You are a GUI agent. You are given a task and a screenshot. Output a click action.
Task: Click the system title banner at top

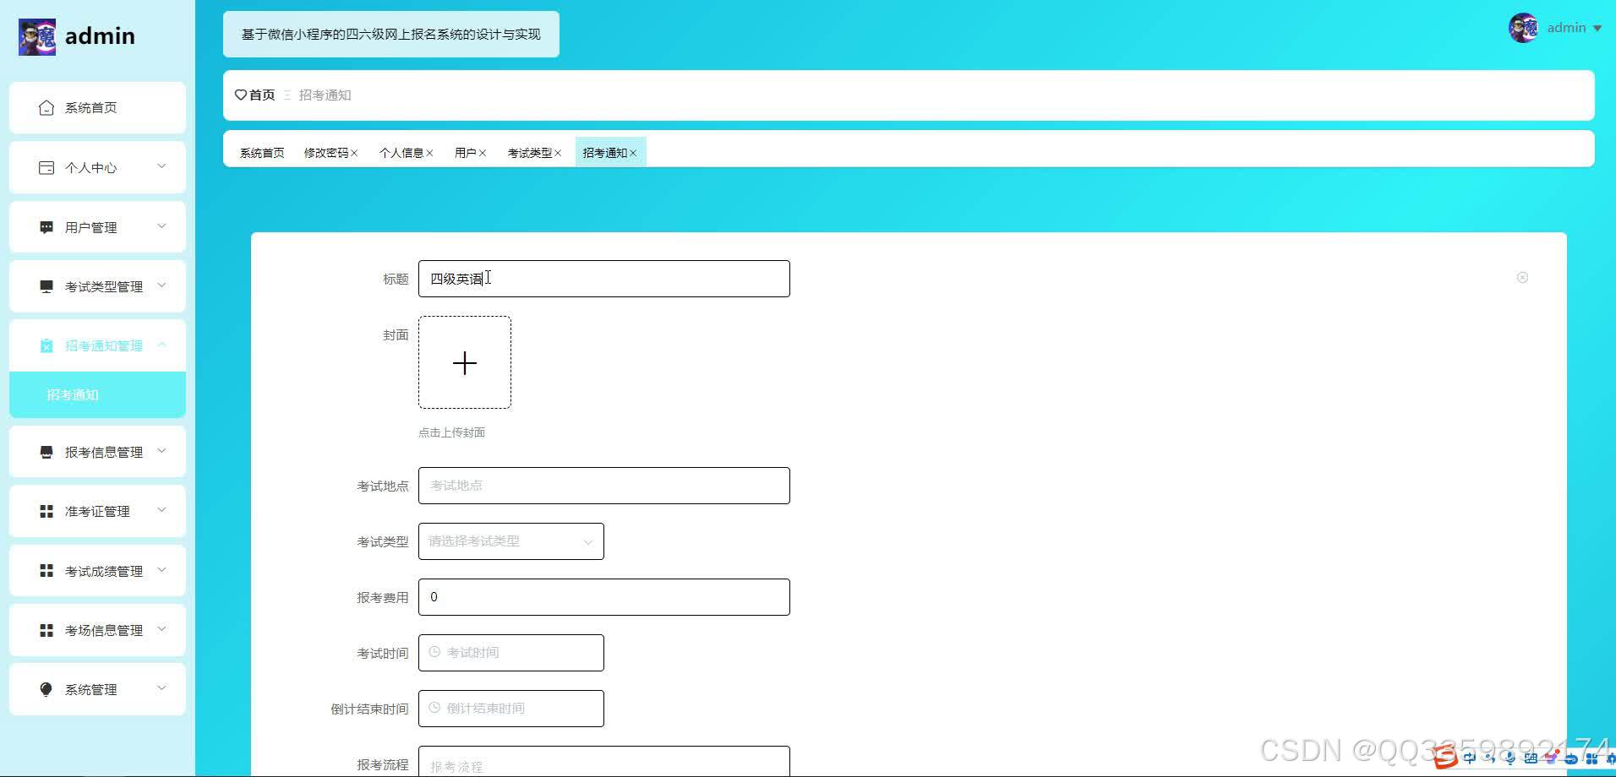pos(391,35)
